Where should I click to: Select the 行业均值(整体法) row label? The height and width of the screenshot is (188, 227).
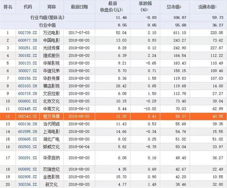[x=47, y=17]
